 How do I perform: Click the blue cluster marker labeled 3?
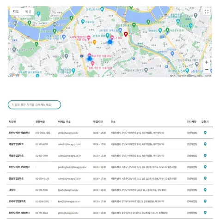[x=110, y=42]
